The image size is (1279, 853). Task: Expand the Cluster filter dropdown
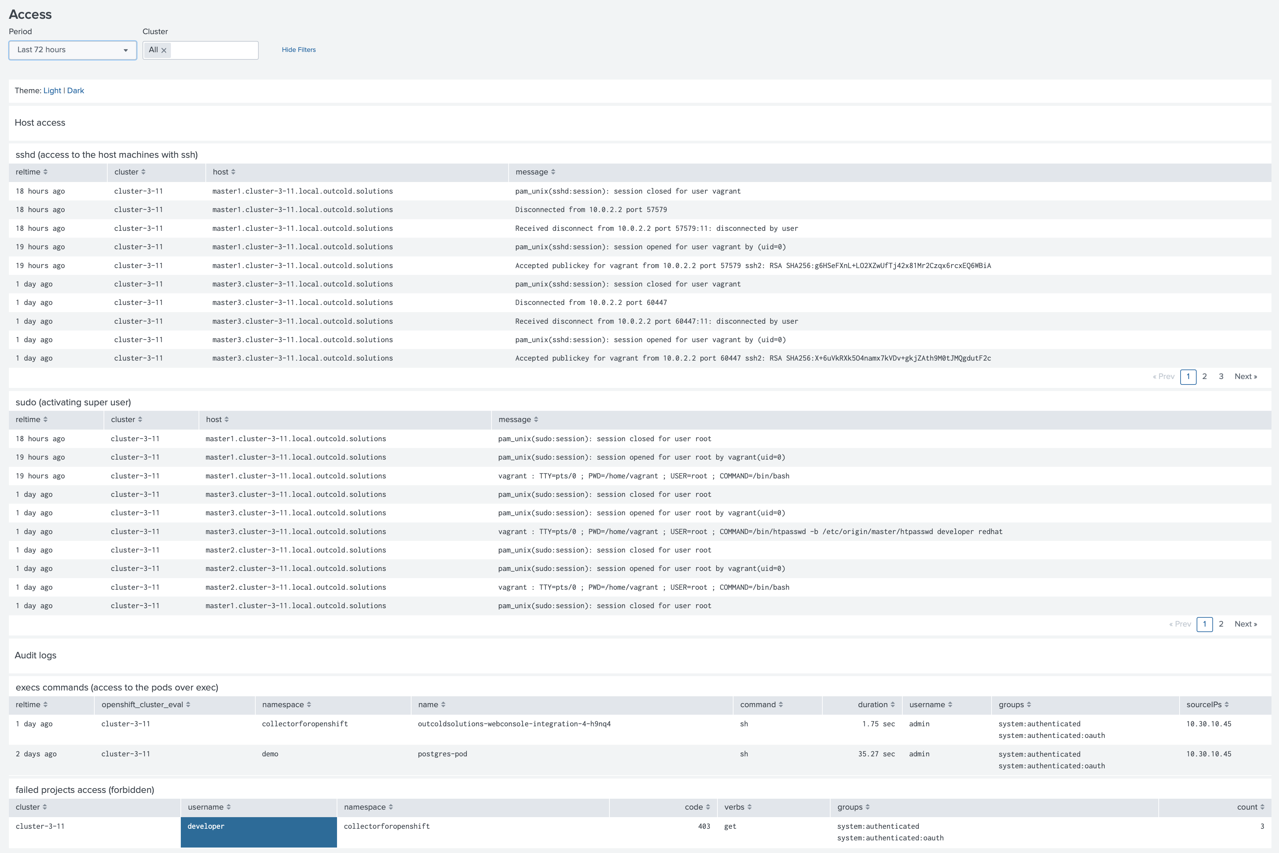coord(200,50)
